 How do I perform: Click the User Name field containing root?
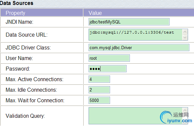[x=109, y=58]
